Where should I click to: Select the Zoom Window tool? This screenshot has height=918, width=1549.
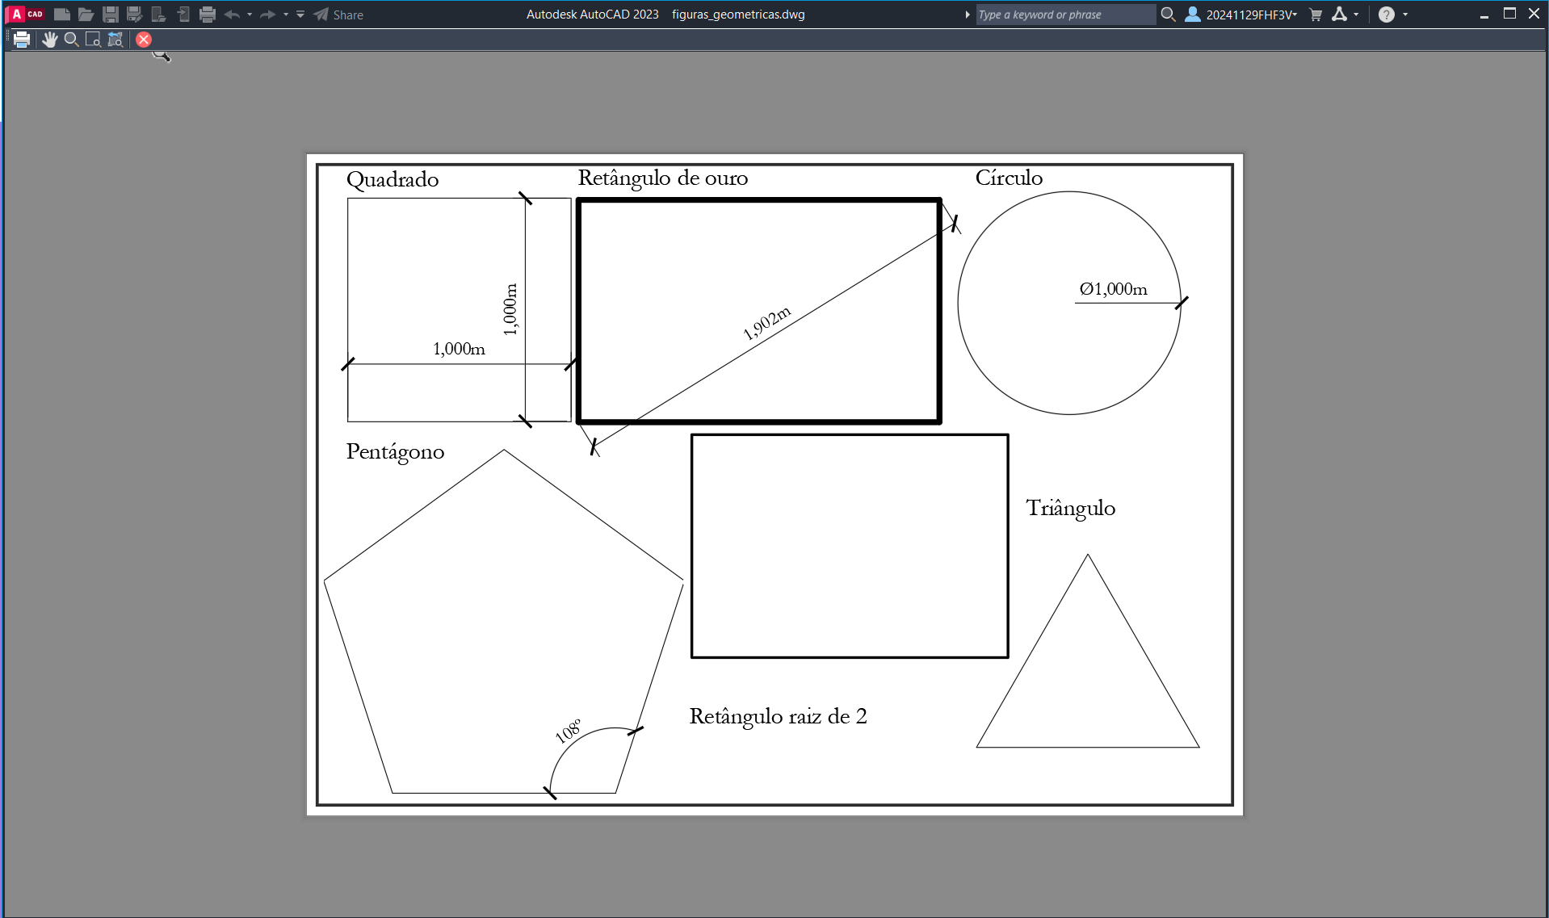93,40
